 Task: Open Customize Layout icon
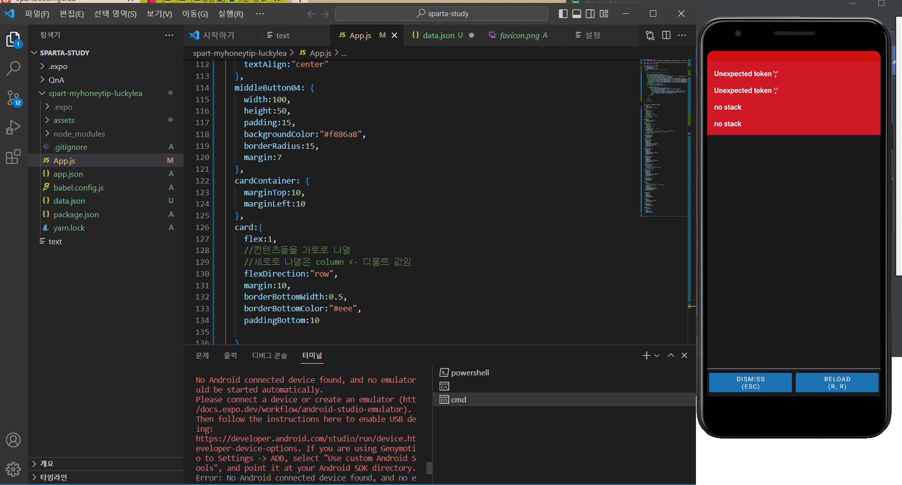pyautogui.click(x=604, y=14)
